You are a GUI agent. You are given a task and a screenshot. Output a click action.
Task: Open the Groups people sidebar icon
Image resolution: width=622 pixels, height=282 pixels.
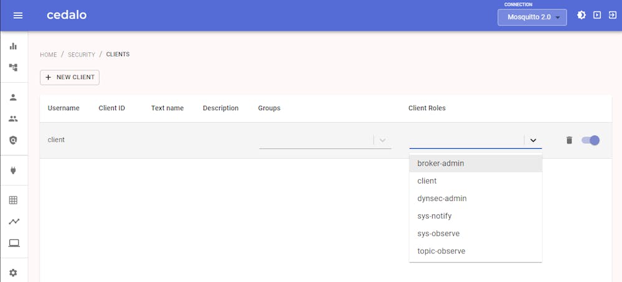(13, 119)
